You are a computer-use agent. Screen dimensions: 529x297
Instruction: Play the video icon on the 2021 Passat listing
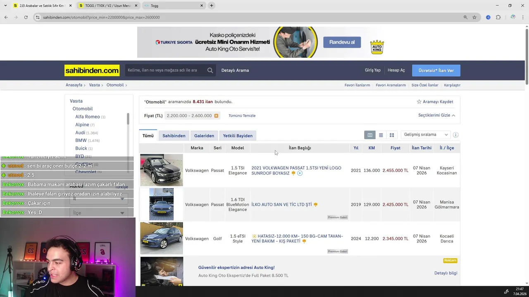point(300,173)
